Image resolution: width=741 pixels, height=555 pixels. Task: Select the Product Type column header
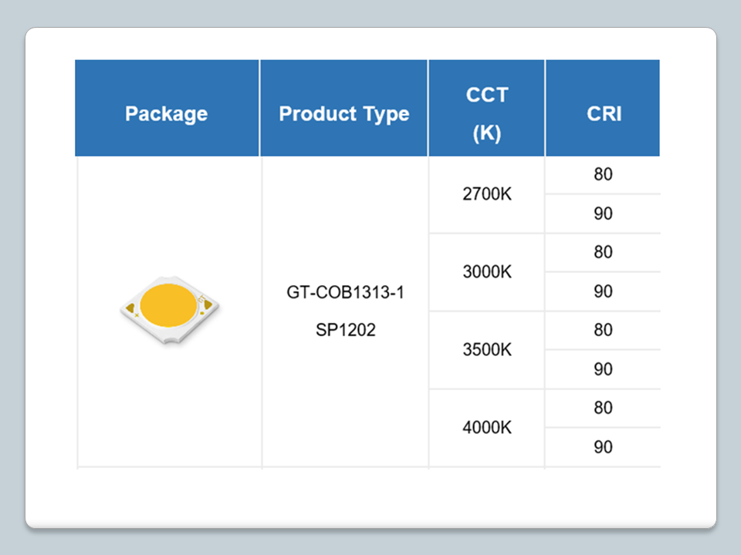tap(344, 114)
